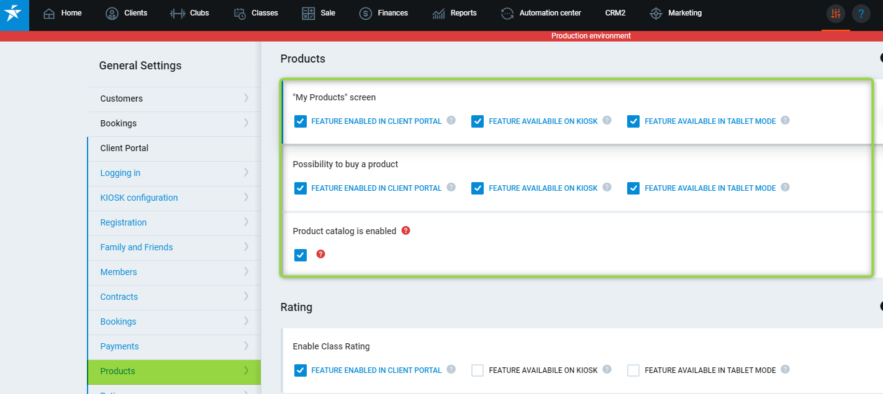Open the settings sliders icon in top bar
This screenshot has height=394, width=883.
click(835, 14)
